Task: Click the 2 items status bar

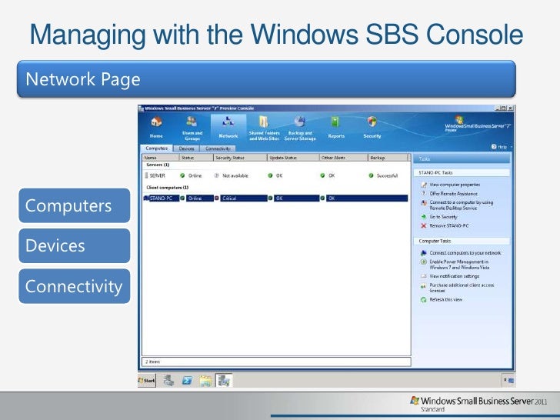Action: pos(276,362)
